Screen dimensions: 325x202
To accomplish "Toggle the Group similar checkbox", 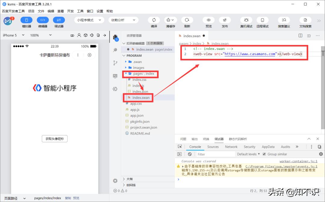I will pyautogui.click(x=264, y=154).
